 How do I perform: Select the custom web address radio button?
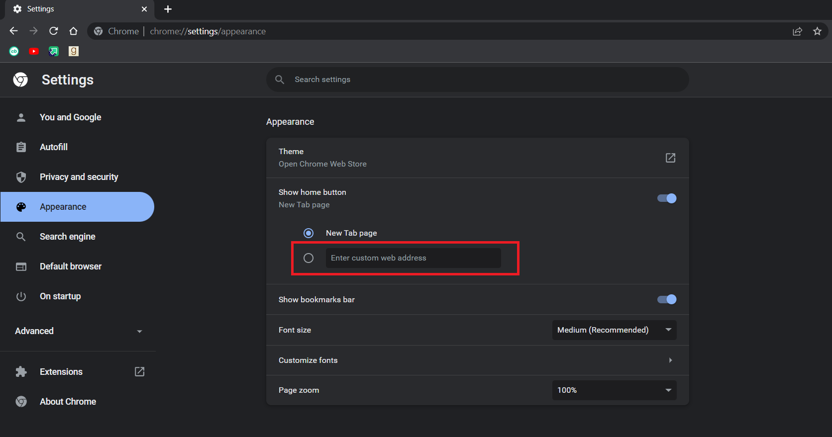pyautogui.click(x=309, y=258)
